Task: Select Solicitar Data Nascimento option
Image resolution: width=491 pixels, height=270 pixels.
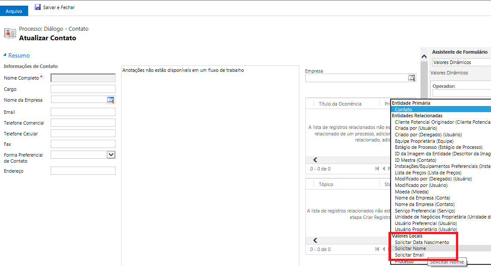Action: 422,242
